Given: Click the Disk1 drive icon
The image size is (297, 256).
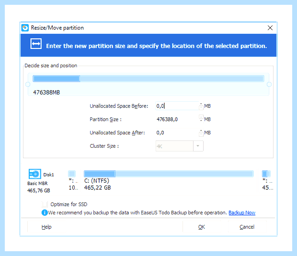Looking at the screenshot, I should [34, 174].
